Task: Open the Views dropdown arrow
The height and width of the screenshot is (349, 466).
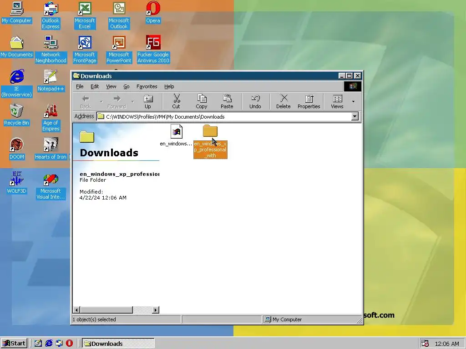Action: tap(353, 101)
